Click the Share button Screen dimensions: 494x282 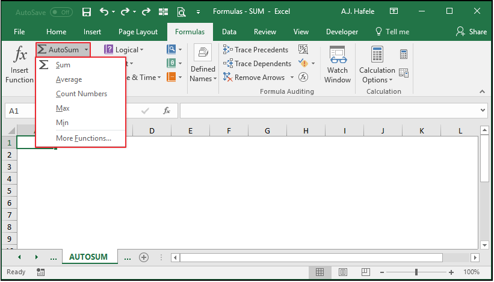471,32
